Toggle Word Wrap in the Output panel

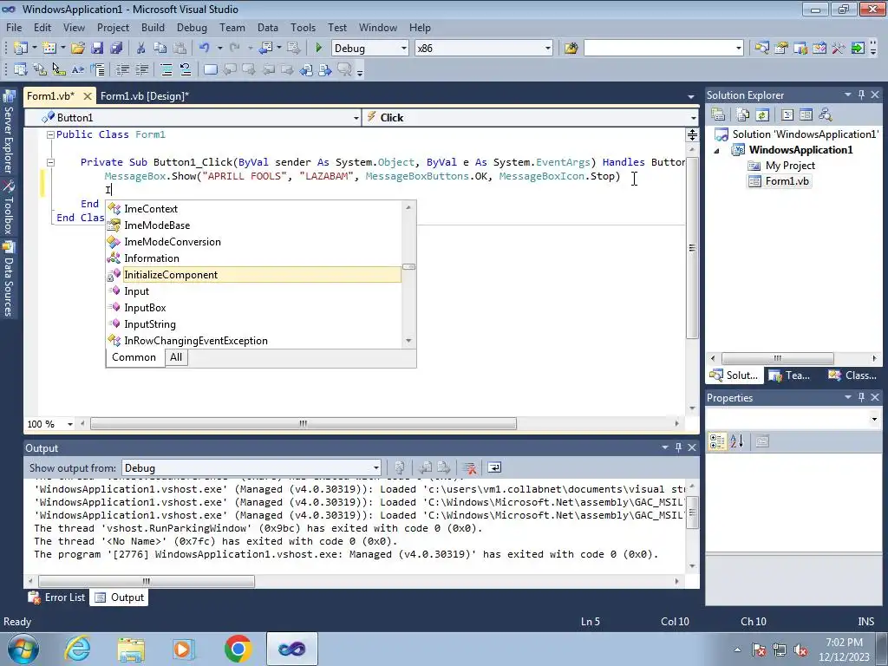[493, 467]
